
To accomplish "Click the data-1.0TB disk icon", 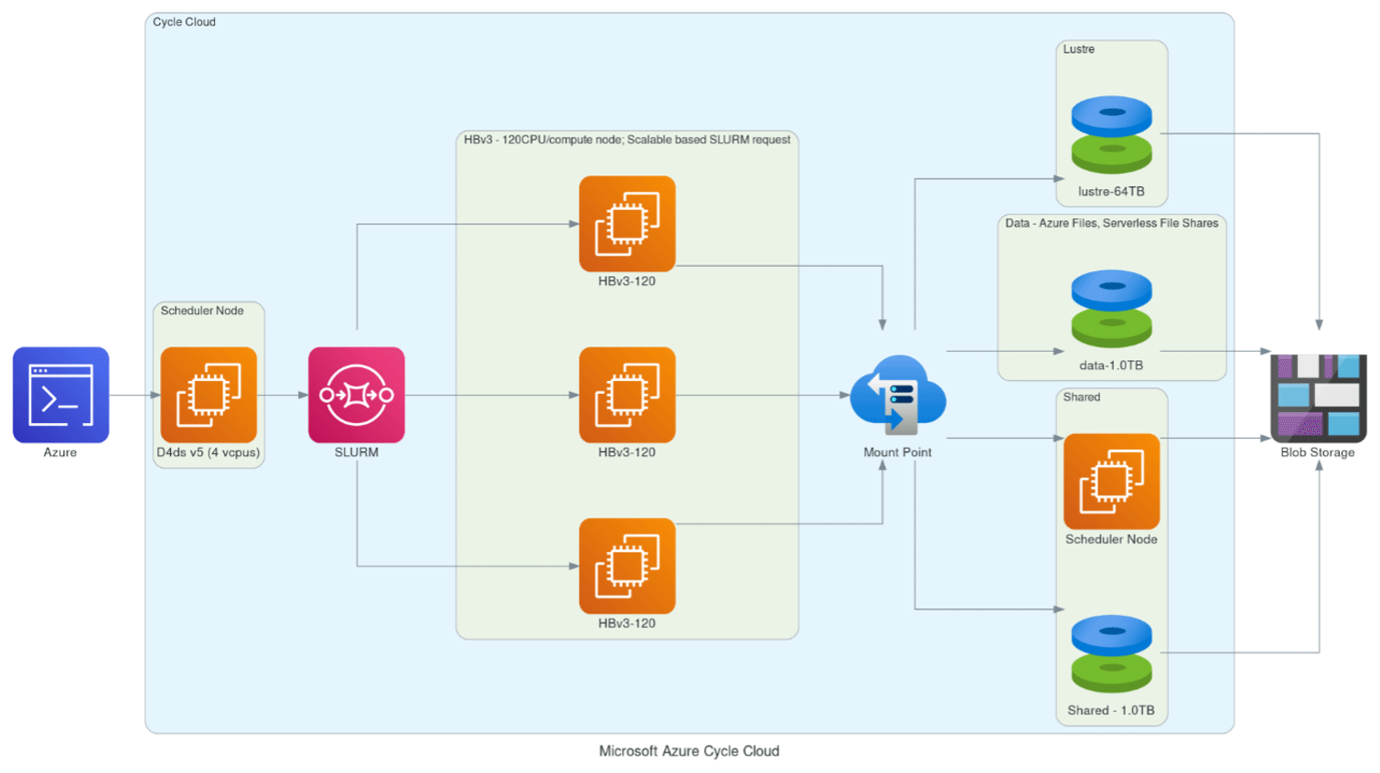I will click(1111, 309).
